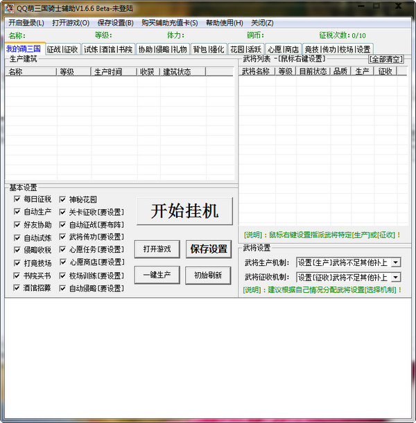Toggle the 自动征战[要布阵] checkbox

[63, 225]
